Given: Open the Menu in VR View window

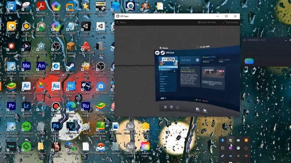Looking at the screenshot, I should [x=121, y=22].
